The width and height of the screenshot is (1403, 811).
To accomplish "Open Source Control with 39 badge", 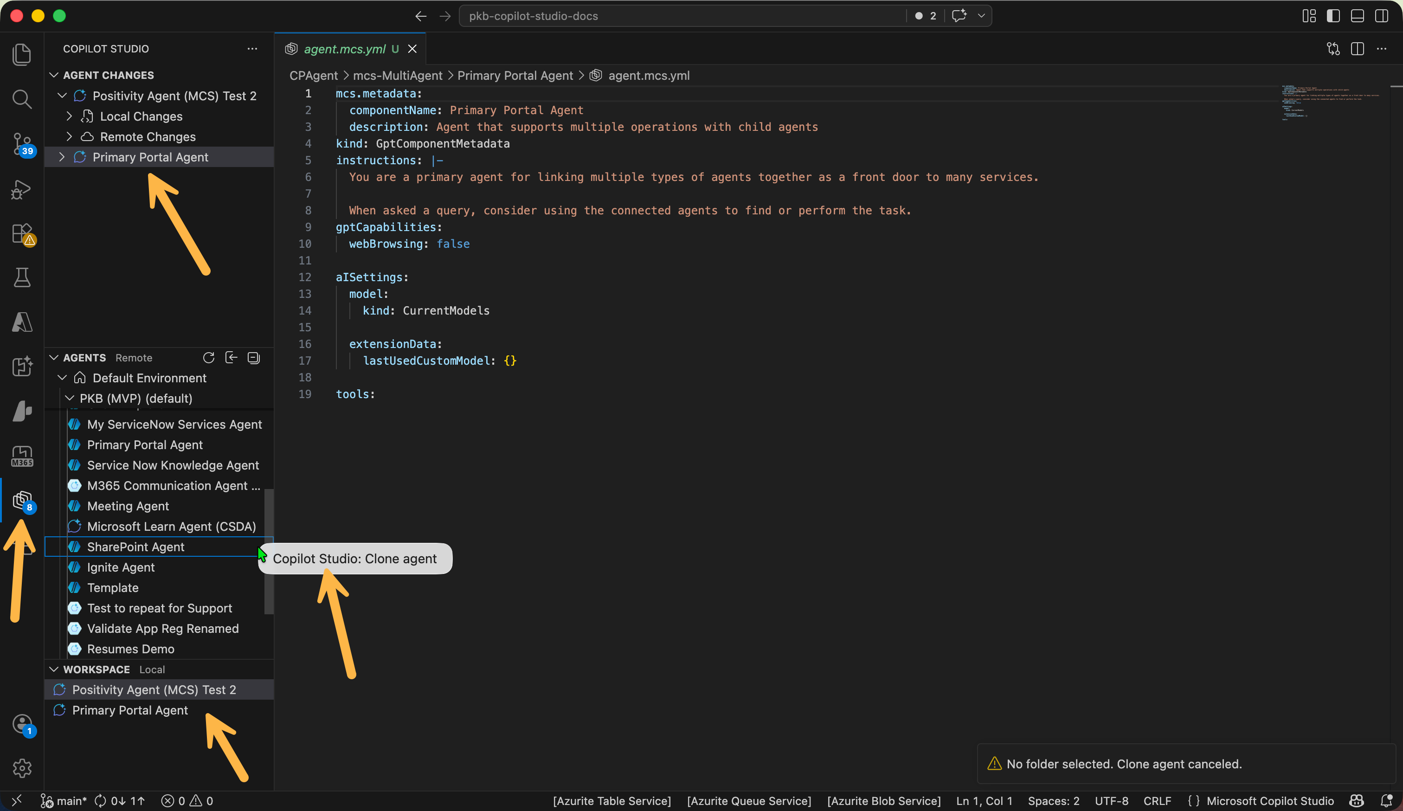I will [x=22, y=144].
